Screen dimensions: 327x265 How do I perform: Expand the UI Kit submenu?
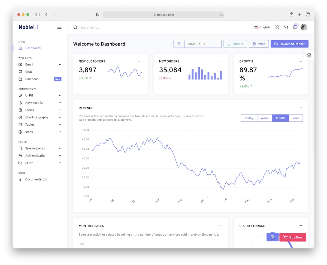pos(40,95)
